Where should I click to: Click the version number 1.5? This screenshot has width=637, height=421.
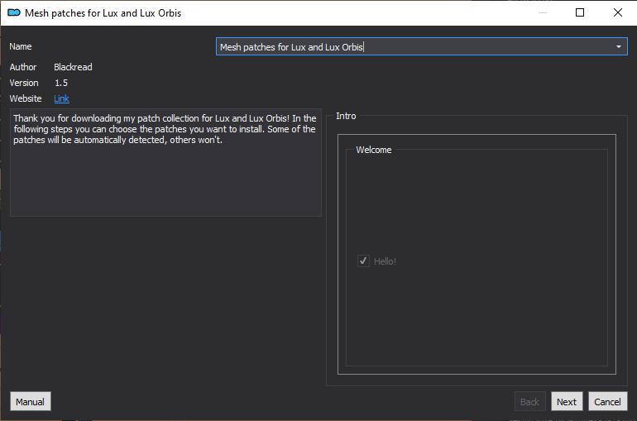(61, 83)
